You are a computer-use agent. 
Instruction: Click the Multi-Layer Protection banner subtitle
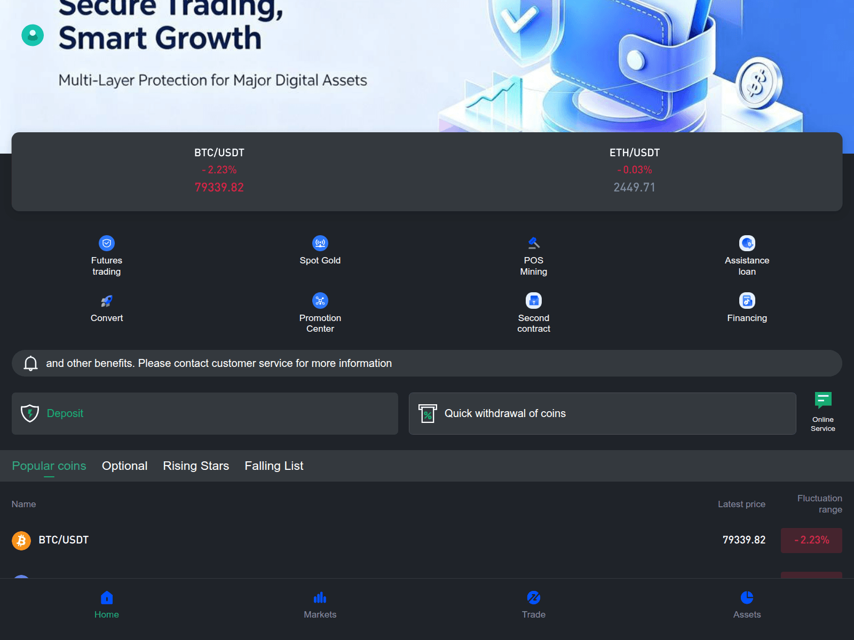[212, 80]
